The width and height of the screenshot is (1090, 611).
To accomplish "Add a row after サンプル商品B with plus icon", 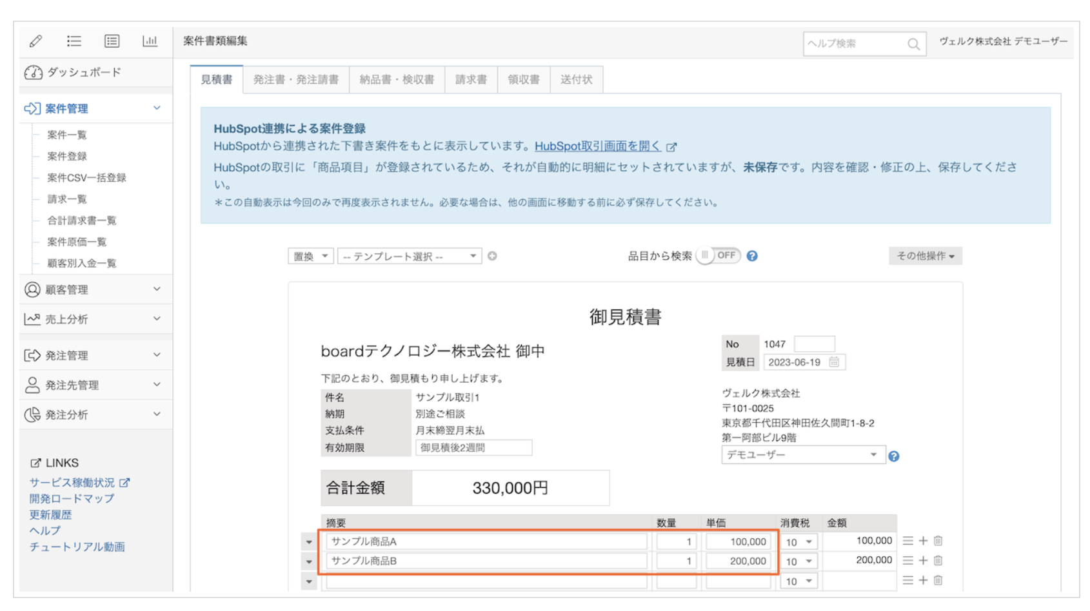I will point(923,561).
